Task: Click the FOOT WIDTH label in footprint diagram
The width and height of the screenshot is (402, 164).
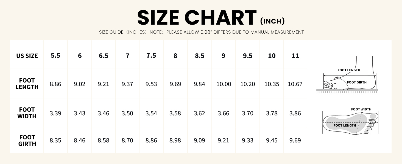Action: 361,109
